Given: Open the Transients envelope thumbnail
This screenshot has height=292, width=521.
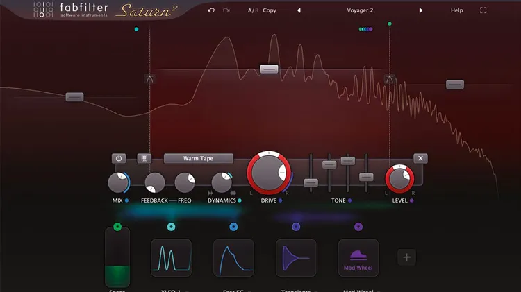Looking at the screenshot, I should click(x=296, y=258).
